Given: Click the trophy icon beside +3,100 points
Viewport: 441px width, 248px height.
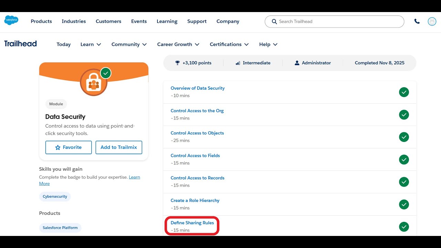Looking at the screenshot, I should point(177,63).
